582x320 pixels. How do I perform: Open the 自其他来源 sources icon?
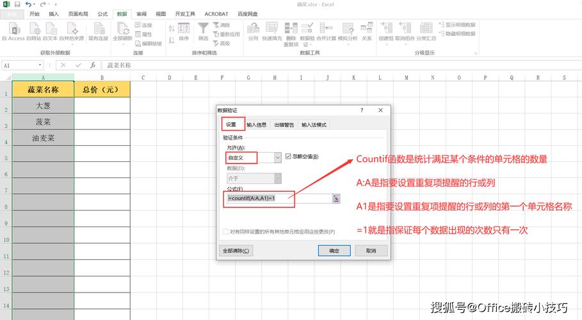tap(72, 29)
